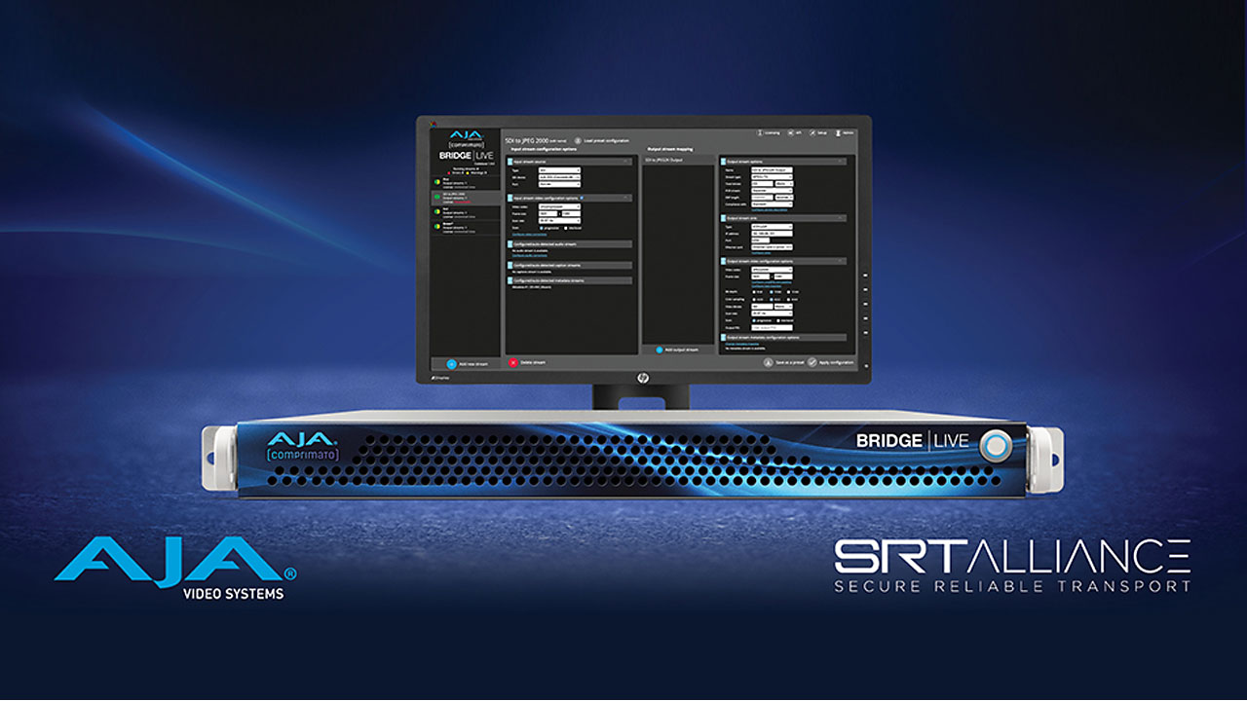The width and height of the screenshot is (1247, 701).
Task: Select output interlaced scan radio button
Action: pyautogui.click(x=776, y=320)
